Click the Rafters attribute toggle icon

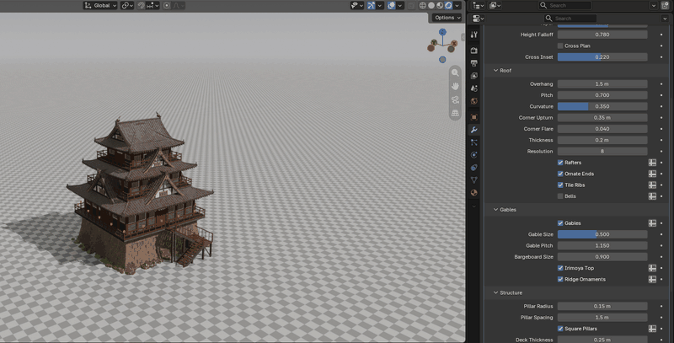(x=652, y=163)
